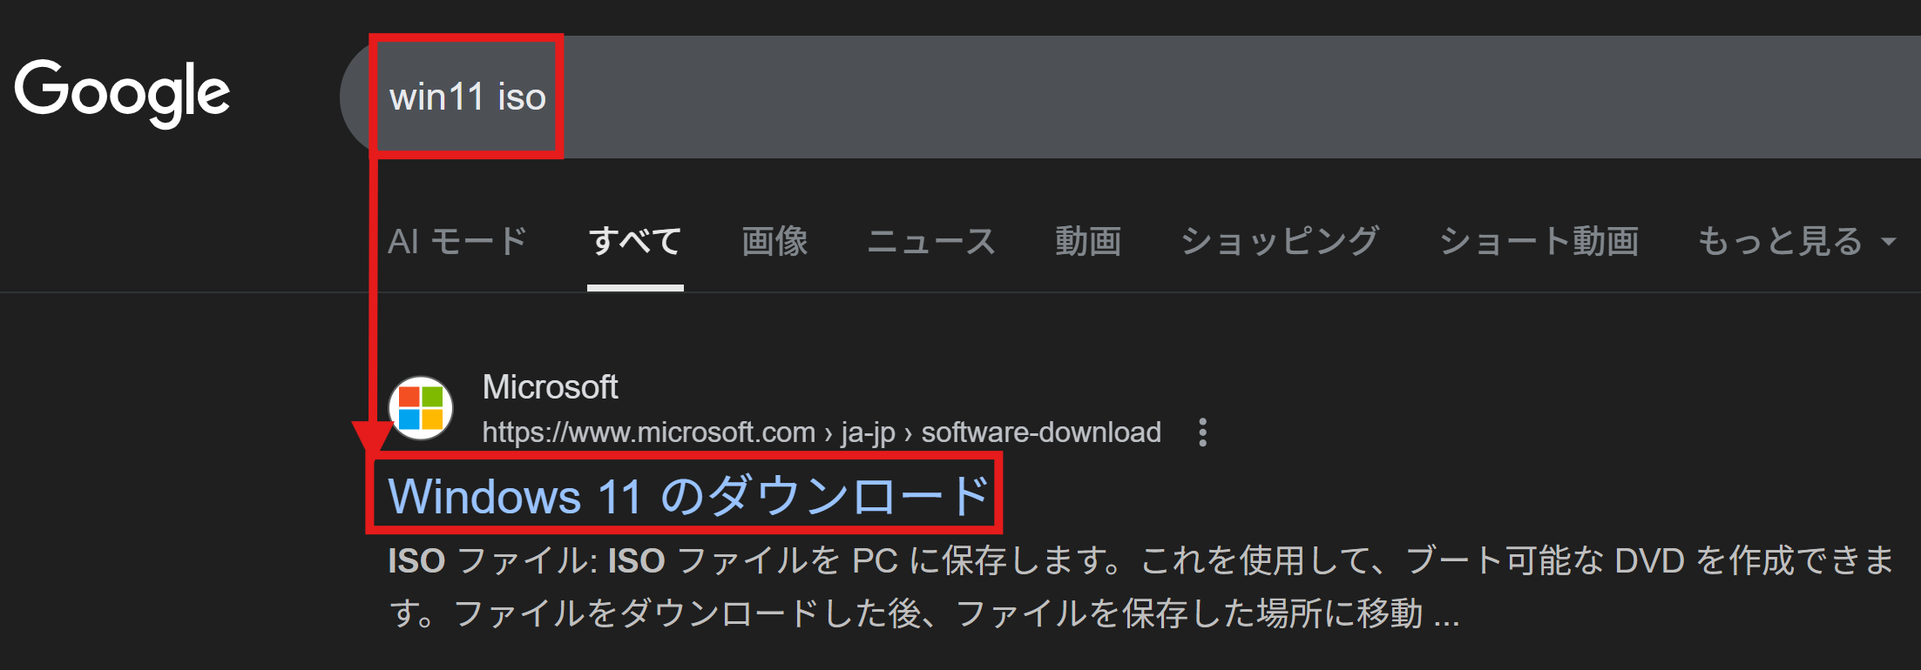
Task: Open the ショート動画 tab
Action: pos(1539,241)
